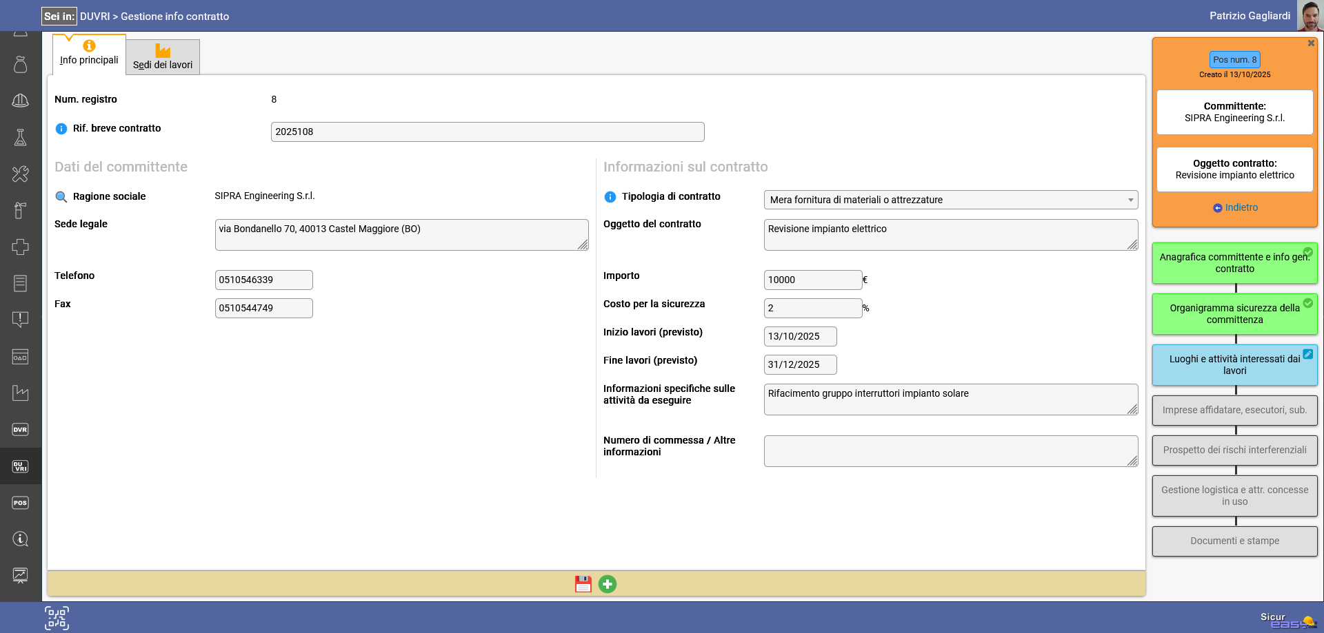Click the green plus button to add new
The height and width of the screenshot is (633, 1324).
608,583
